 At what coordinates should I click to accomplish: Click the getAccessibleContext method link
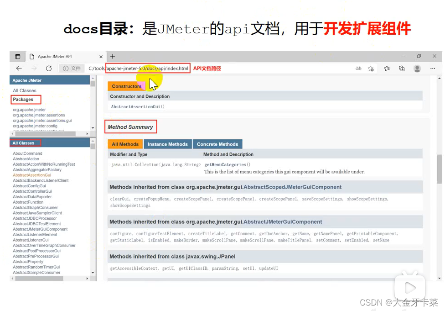click(134, 269)
